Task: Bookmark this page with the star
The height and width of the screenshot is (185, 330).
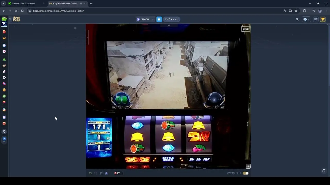Action: coord(296,11)
